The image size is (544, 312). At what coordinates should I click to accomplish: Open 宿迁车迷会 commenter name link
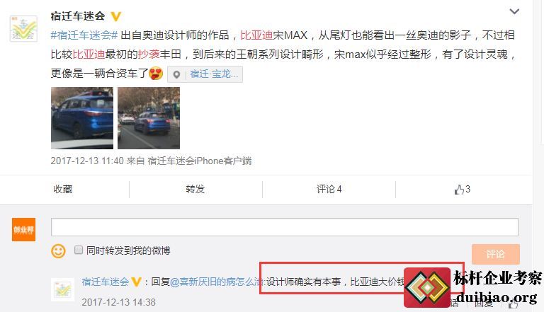click(106, 282)
